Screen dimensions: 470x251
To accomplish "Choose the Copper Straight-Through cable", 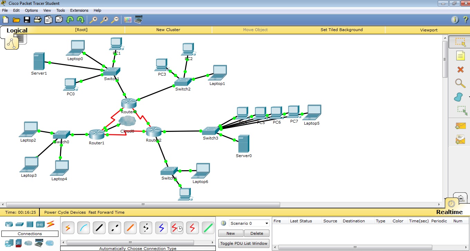I will 99,228.
